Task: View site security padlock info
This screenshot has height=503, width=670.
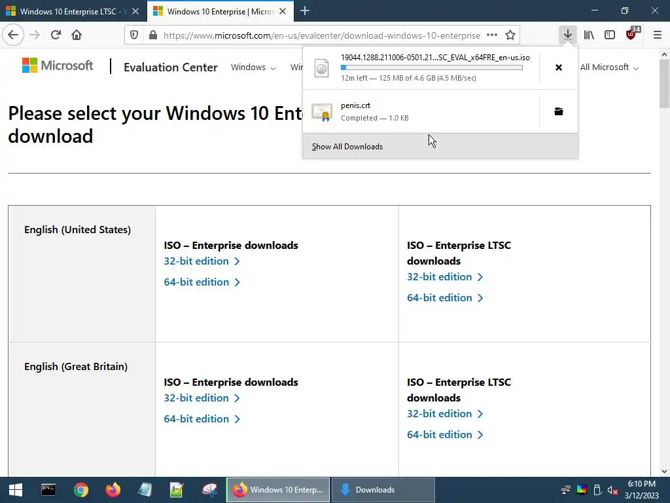Action: pos(153,35)
